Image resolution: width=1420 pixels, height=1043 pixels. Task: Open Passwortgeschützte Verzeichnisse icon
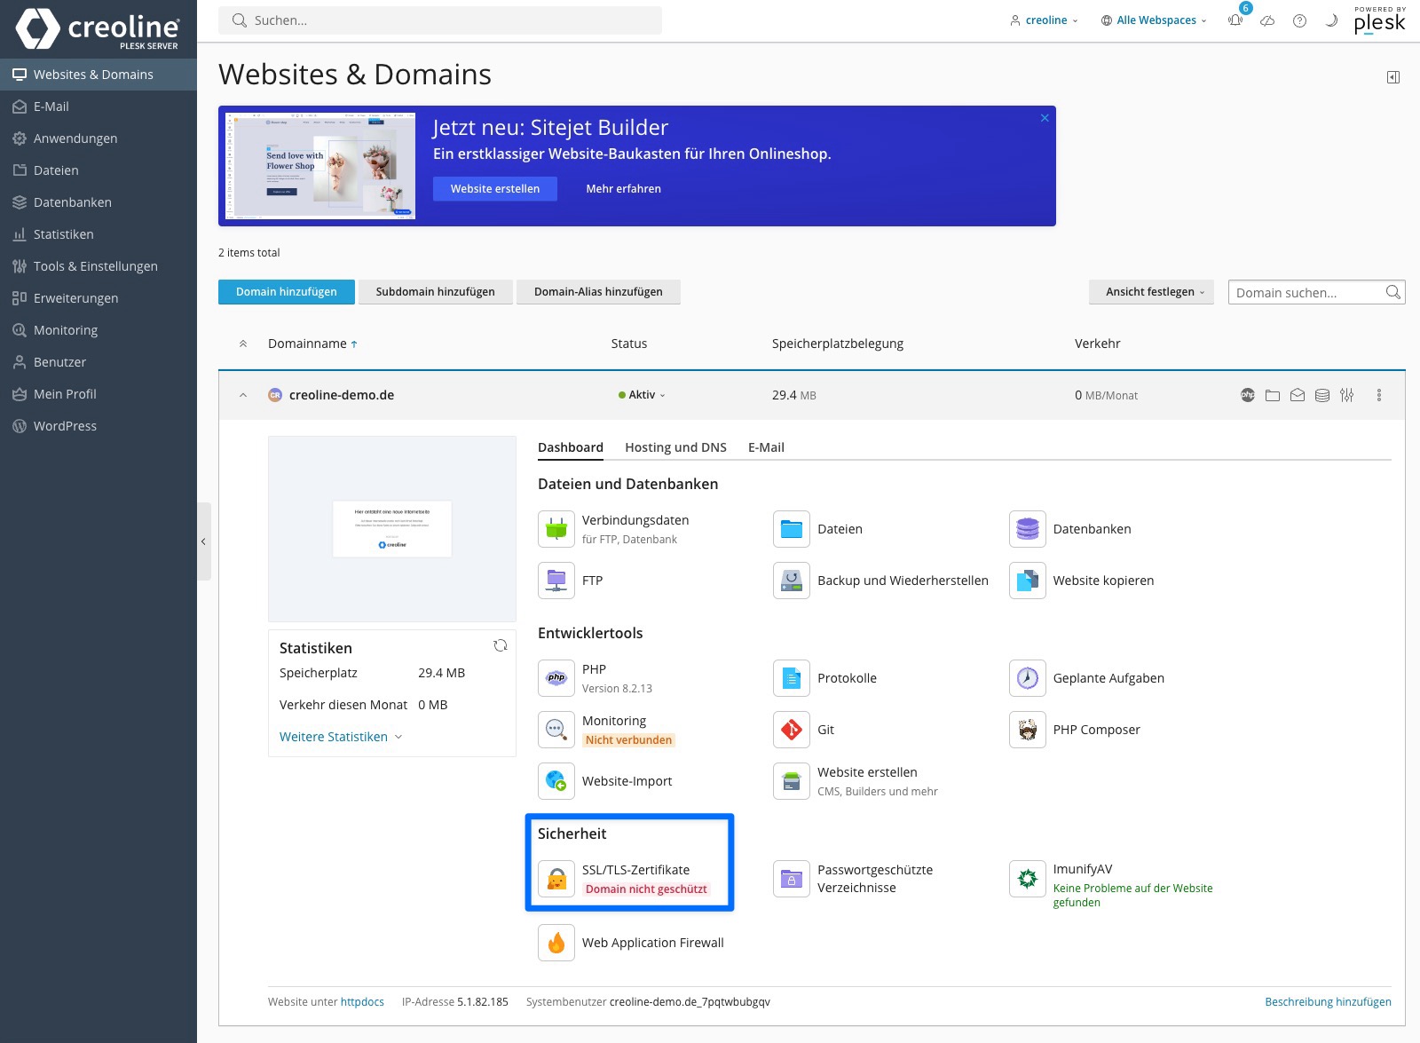(x=792, y=879)
